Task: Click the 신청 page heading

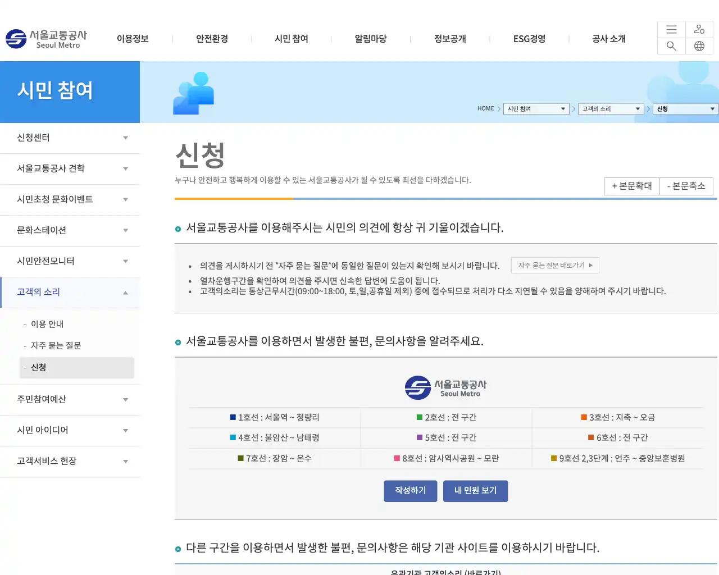Action: (200, 155)
